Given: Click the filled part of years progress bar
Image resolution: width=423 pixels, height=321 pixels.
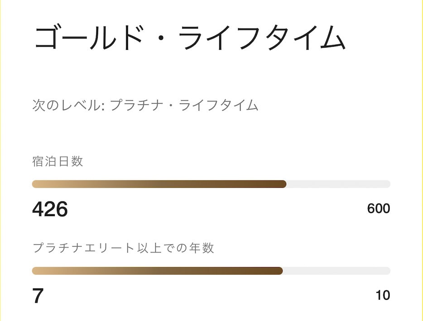Looking at the screenshot, I should point(157,271).
